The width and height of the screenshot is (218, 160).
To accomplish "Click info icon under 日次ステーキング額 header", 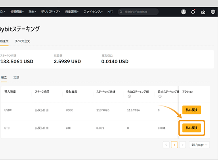I will click(160, 96).
